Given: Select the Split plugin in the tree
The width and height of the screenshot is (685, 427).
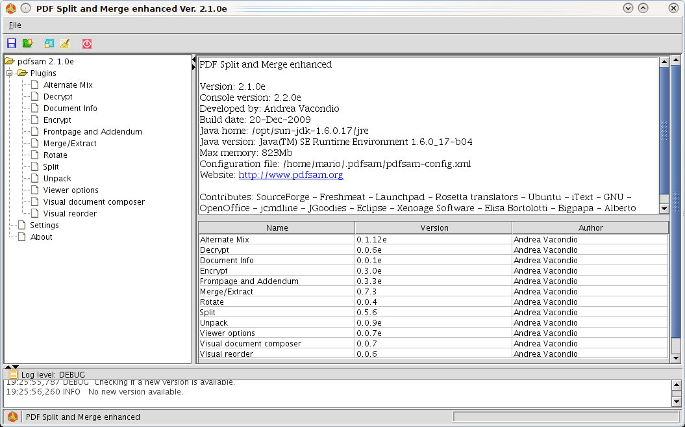Looking at the screenshot, I should pos(51,166).
